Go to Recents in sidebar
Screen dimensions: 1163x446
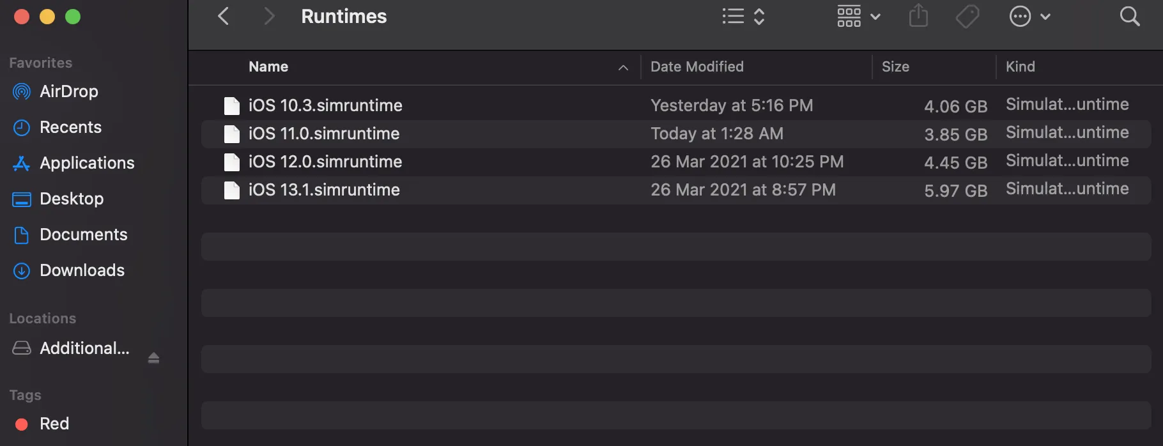70,127
